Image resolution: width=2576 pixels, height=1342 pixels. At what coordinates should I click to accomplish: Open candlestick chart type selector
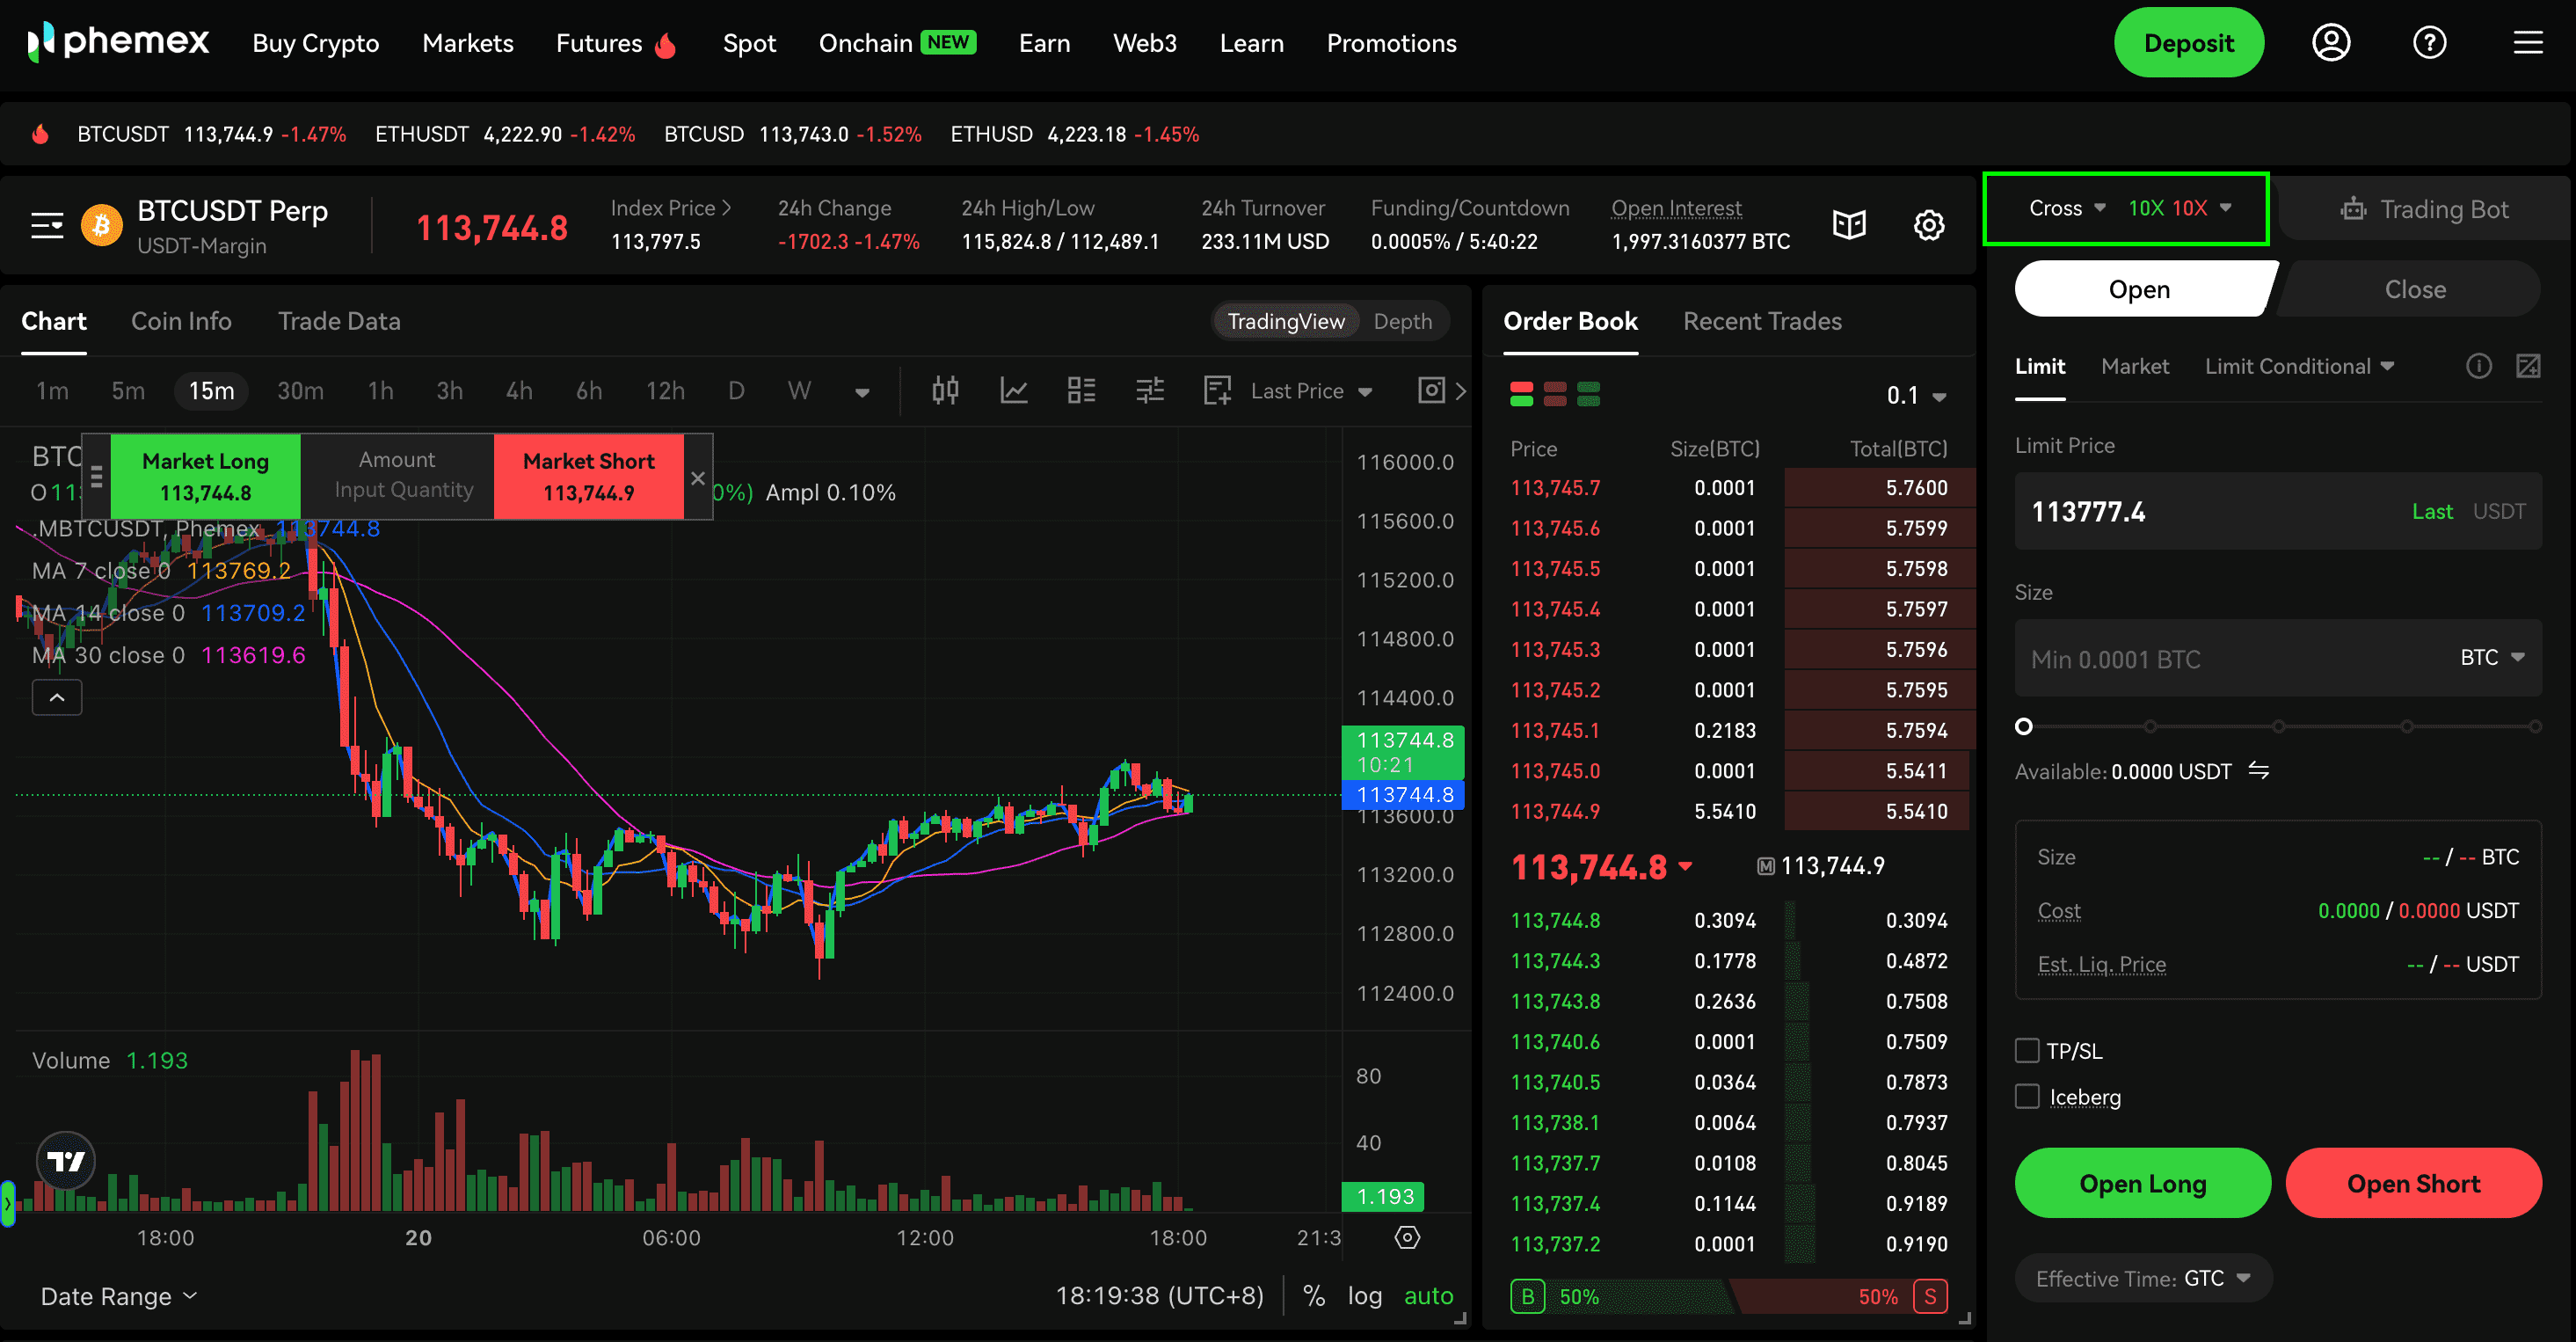pyautogui.click(x=945, y=391)
